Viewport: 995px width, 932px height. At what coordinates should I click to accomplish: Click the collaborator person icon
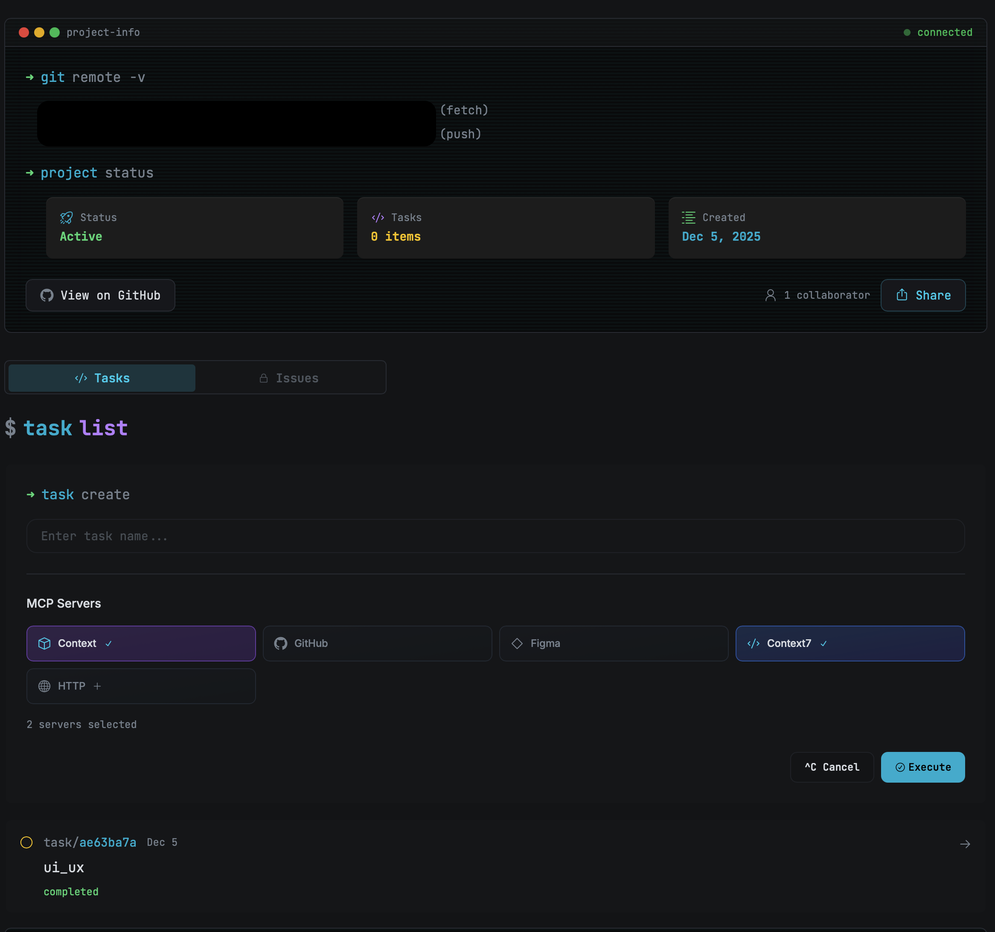coord(770,295)
